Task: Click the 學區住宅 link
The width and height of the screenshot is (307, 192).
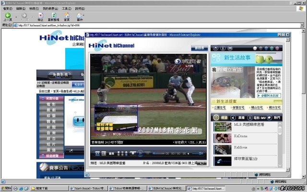Action: [238, 108]
